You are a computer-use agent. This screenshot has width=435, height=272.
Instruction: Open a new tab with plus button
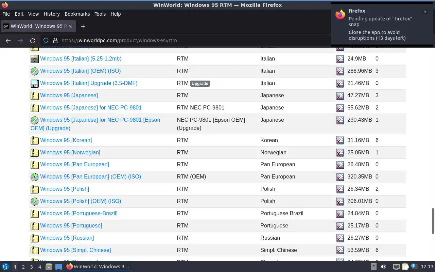(83, 26)
